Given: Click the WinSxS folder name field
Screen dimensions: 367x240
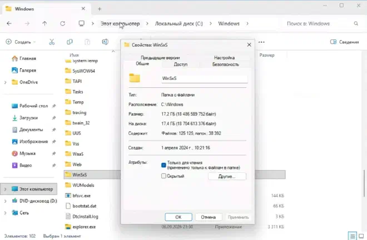Looking at the screenshot, I should click(x=205, y=78).
